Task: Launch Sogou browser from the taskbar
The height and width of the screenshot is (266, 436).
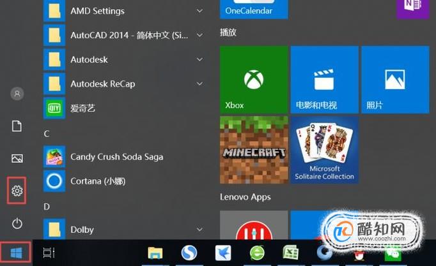Action: pyautogui.click(x=189, y=253)
